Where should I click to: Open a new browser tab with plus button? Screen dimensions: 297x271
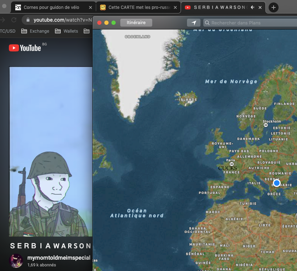click(x=274, y=7)
